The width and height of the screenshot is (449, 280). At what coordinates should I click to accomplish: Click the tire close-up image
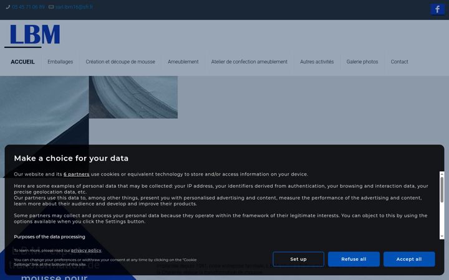click(133, 97)
